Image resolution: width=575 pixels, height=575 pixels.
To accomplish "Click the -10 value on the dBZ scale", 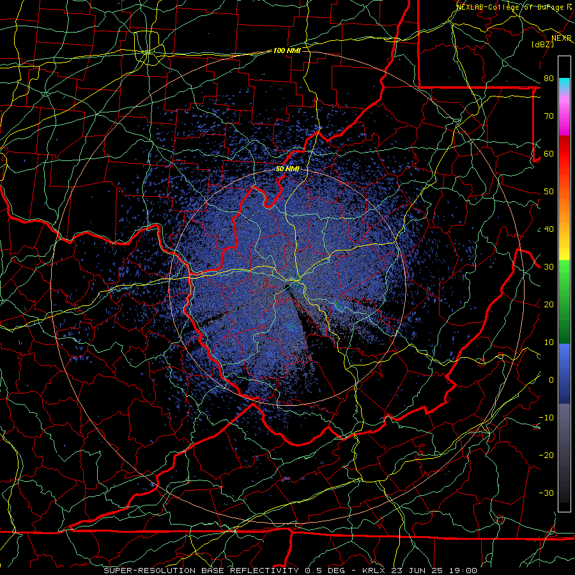I will tap(546, 418).
